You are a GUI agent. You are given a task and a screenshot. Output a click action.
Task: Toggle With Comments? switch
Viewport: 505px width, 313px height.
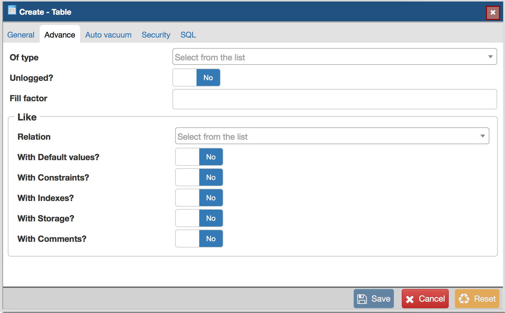(x=199, y=239)
